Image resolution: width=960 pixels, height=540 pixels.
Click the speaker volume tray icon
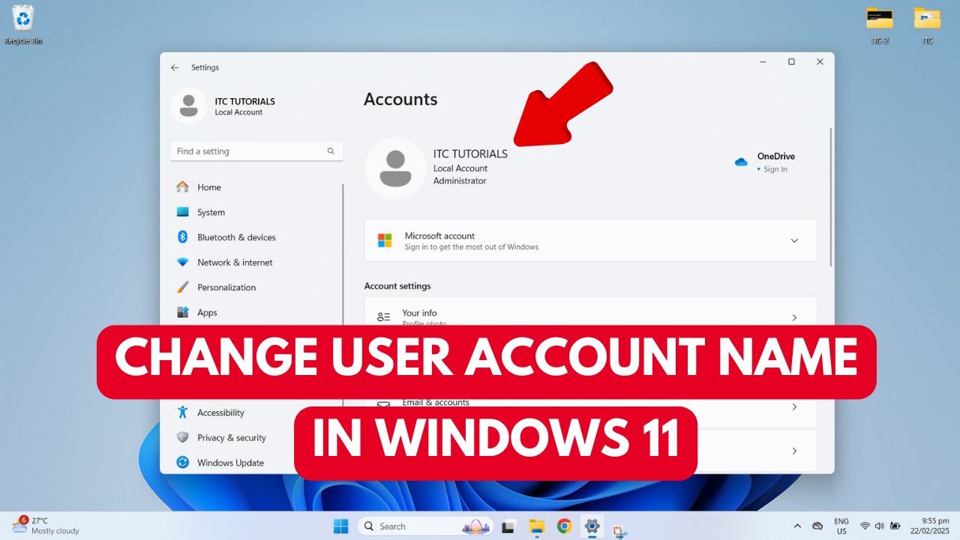tap(879, 526)
